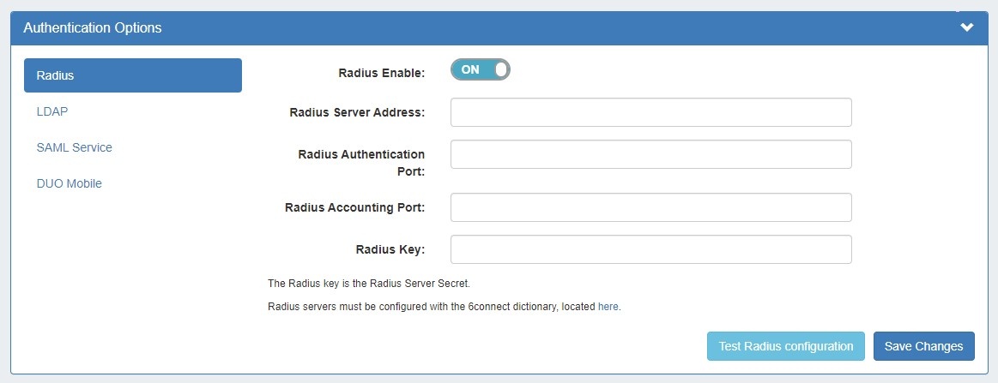
Task: Select the Radius Key text field
Action: [x=650, y=249]
